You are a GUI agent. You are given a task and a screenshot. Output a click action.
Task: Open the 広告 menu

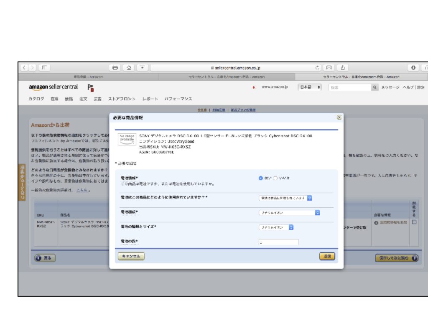[97, 99]
